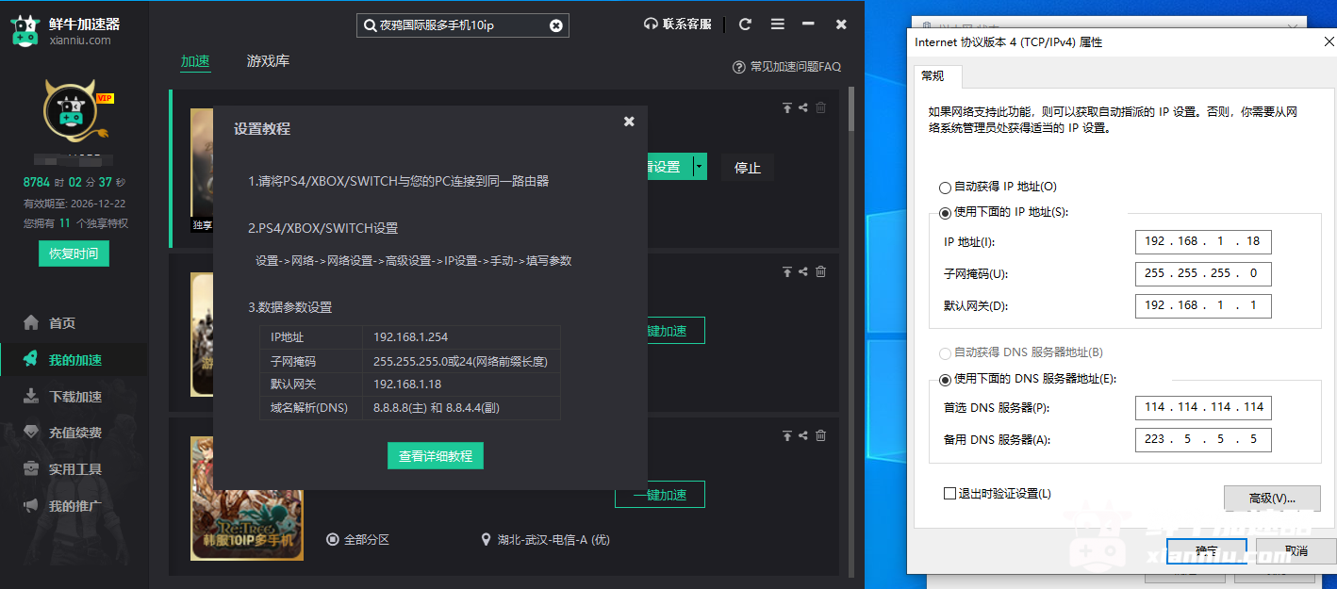Viewport: 1337px width, 589px height.
Task: Click the 默认网关 input field
Action: pyautogui.click(x=1203, y=306)
